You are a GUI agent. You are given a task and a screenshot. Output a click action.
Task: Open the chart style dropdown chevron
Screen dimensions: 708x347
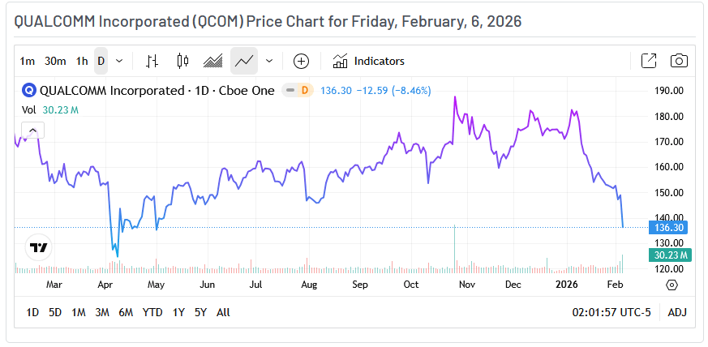pos(269,61)
